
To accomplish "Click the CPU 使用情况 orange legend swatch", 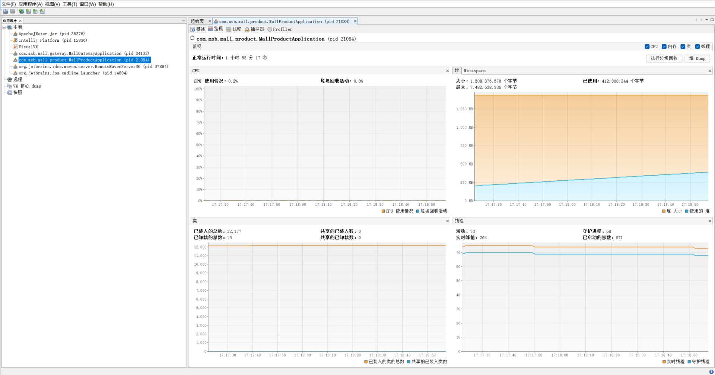I will (383, 211).
